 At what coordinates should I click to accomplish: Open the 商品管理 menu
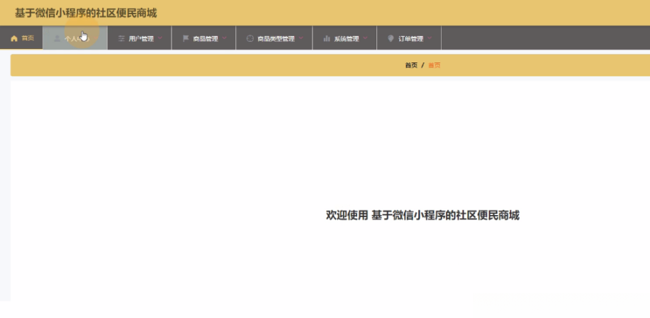click(x=204, y=38)
